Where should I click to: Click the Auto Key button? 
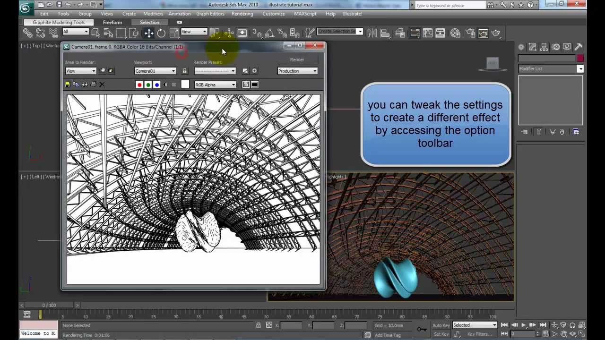click(x=441, y=325)
